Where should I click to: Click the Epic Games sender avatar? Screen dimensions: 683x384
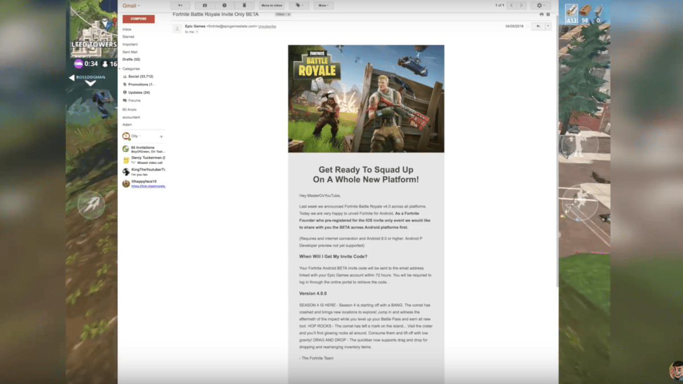[x=177, y=28]
